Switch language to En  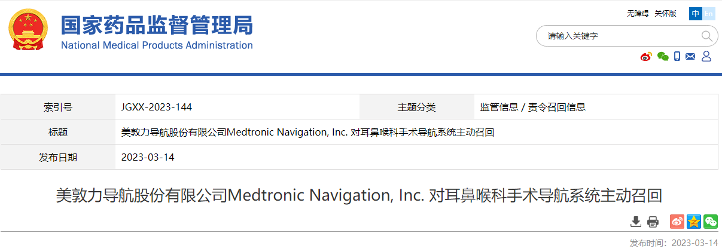(x=709, y=14)
